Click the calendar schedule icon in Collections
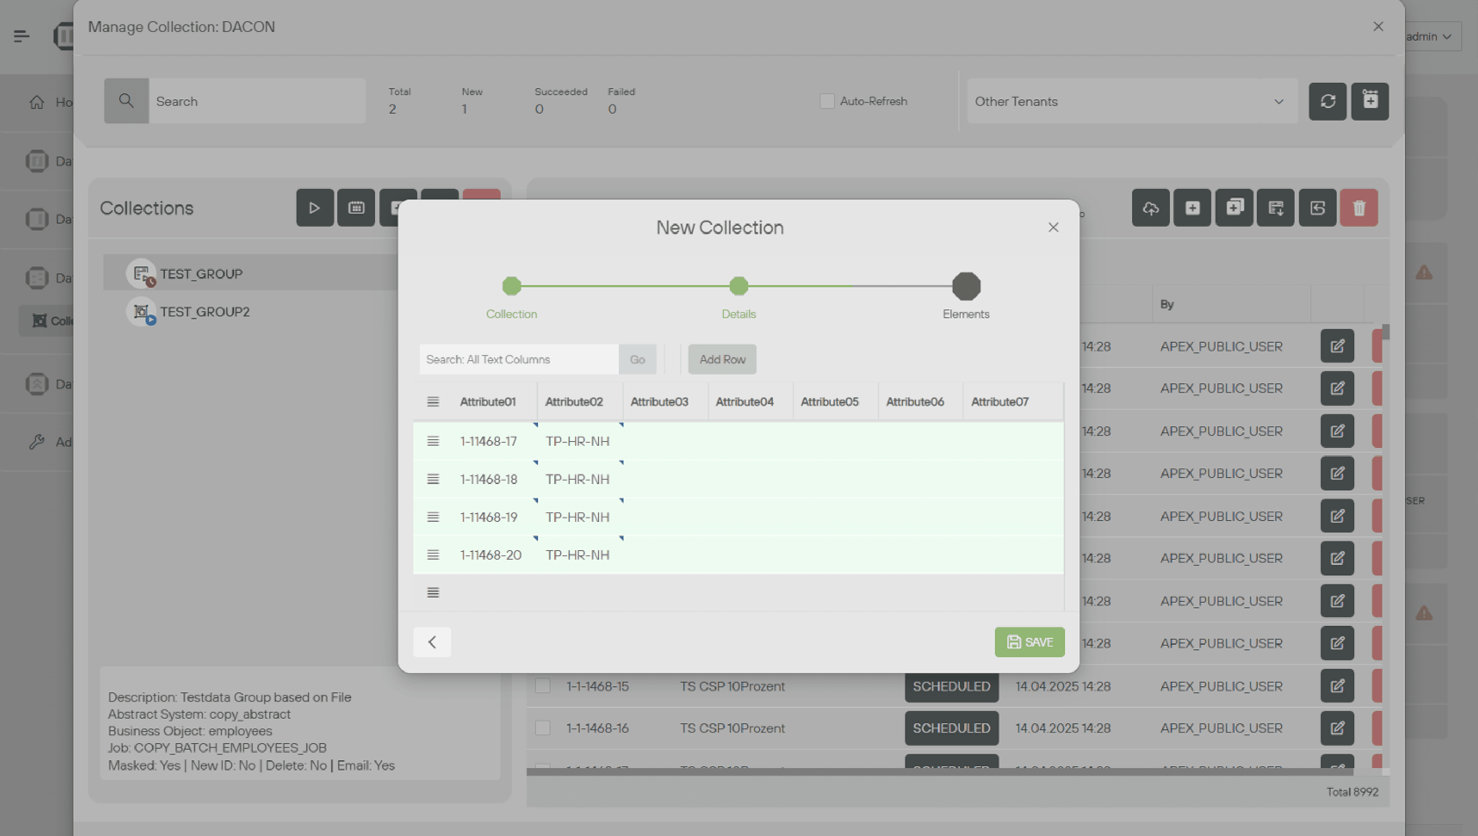1478x836 pixels. pyautogui.click(x=356, y=207)
